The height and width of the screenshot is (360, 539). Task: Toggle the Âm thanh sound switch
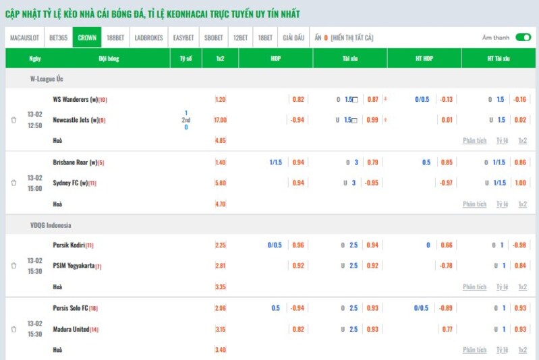click(523, 38)
